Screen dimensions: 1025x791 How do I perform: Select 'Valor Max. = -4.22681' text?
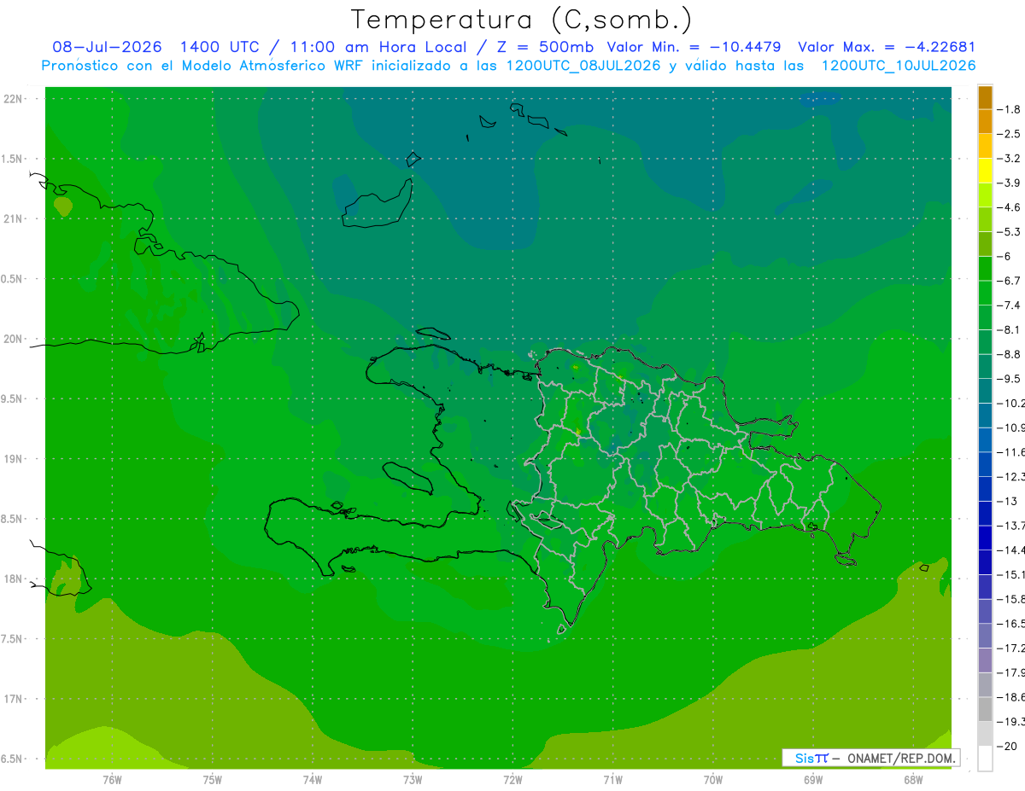point(887,47)
